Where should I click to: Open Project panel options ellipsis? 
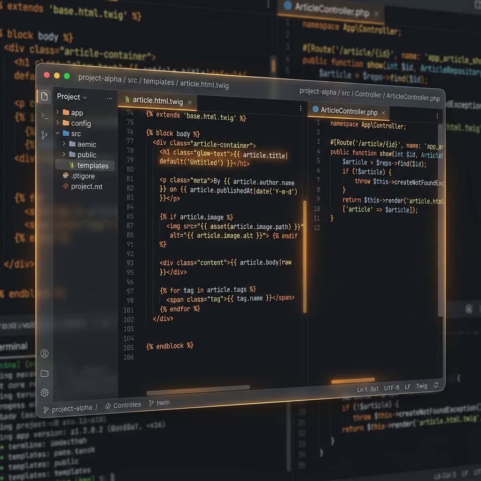pyautogui.click(x=109, y=99)
